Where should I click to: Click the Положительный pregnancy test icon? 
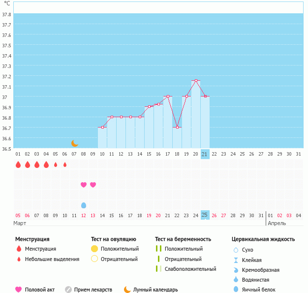[158, 249]
